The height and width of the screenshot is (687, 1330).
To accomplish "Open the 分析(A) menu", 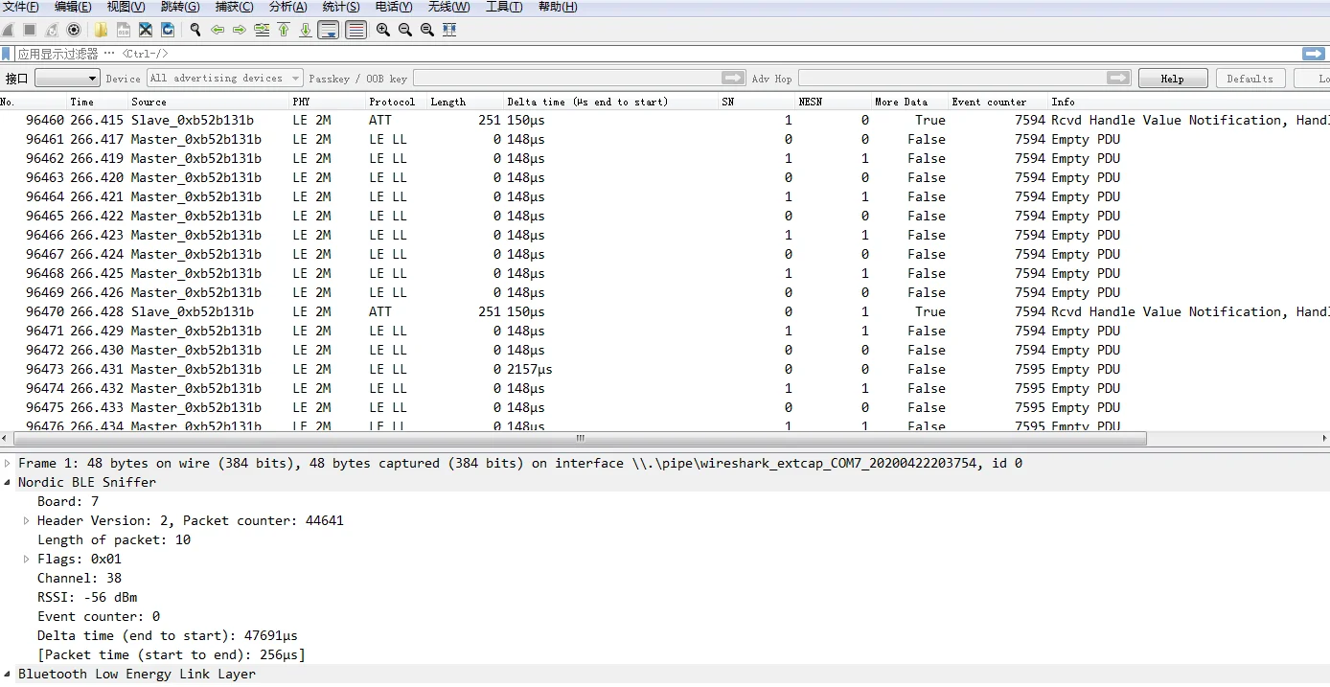I will coord(288,7).
